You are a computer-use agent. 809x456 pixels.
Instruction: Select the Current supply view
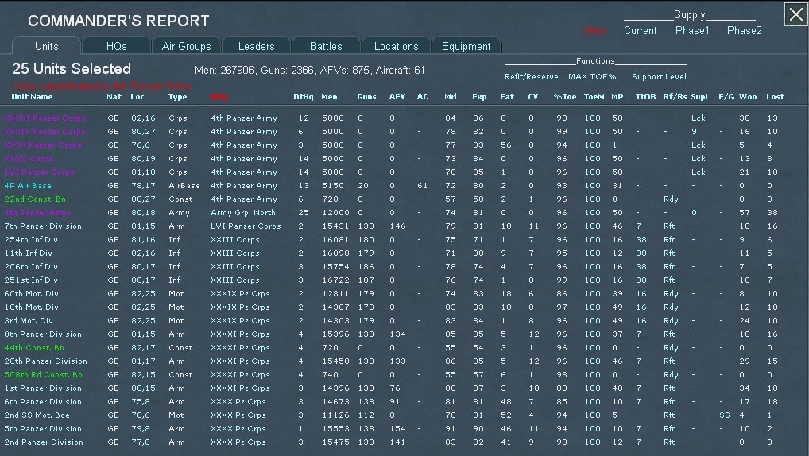tap(640, 31)
